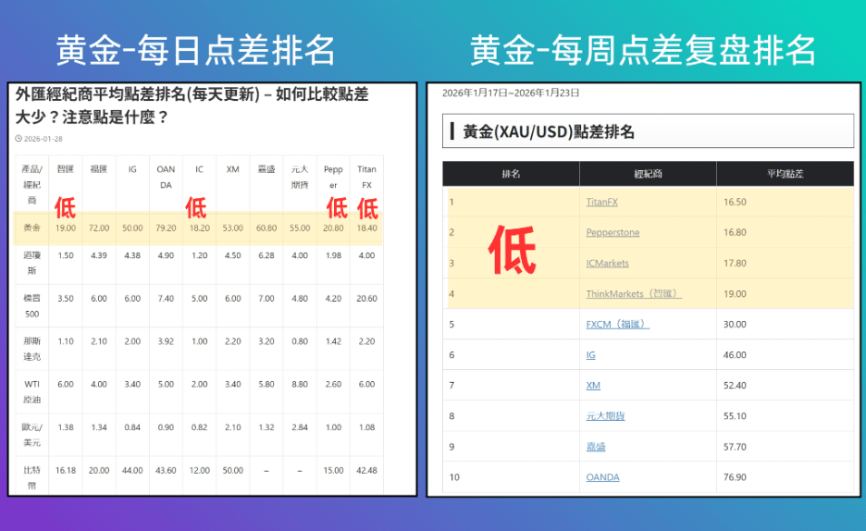Select the 排名 column header

point(511,174)
